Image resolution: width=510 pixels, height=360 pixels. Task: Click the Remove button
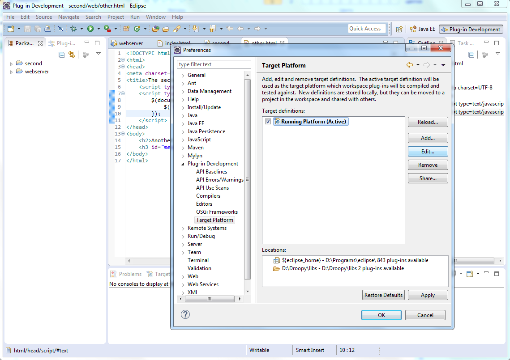[428, 165]
